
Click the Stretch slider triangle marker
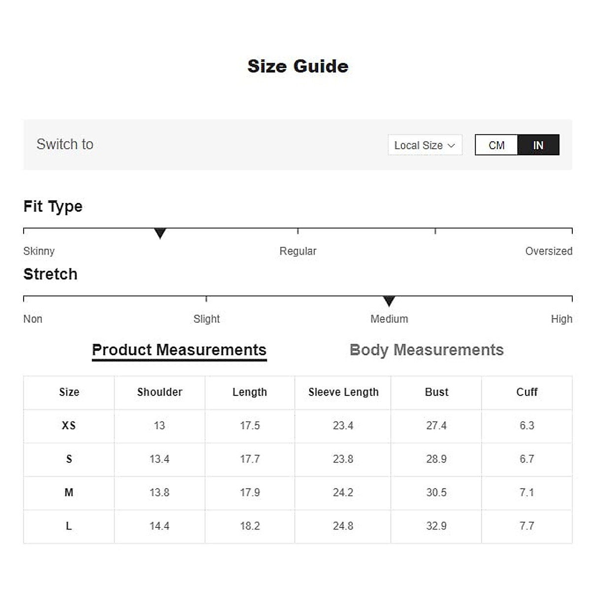pos(389,301)
